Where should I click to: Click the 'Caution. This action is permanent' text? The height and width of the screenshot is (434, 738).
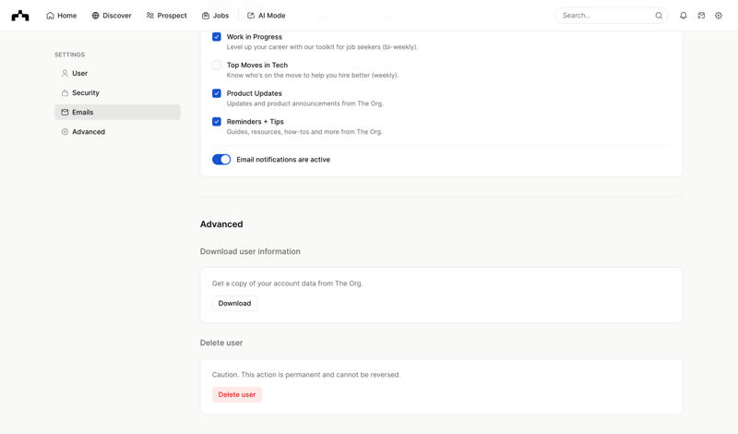306,375
